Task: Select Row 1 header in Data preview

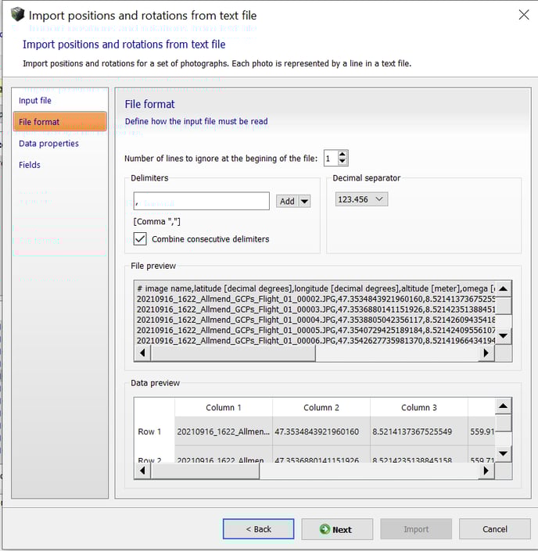Action: tap(154, 431)
